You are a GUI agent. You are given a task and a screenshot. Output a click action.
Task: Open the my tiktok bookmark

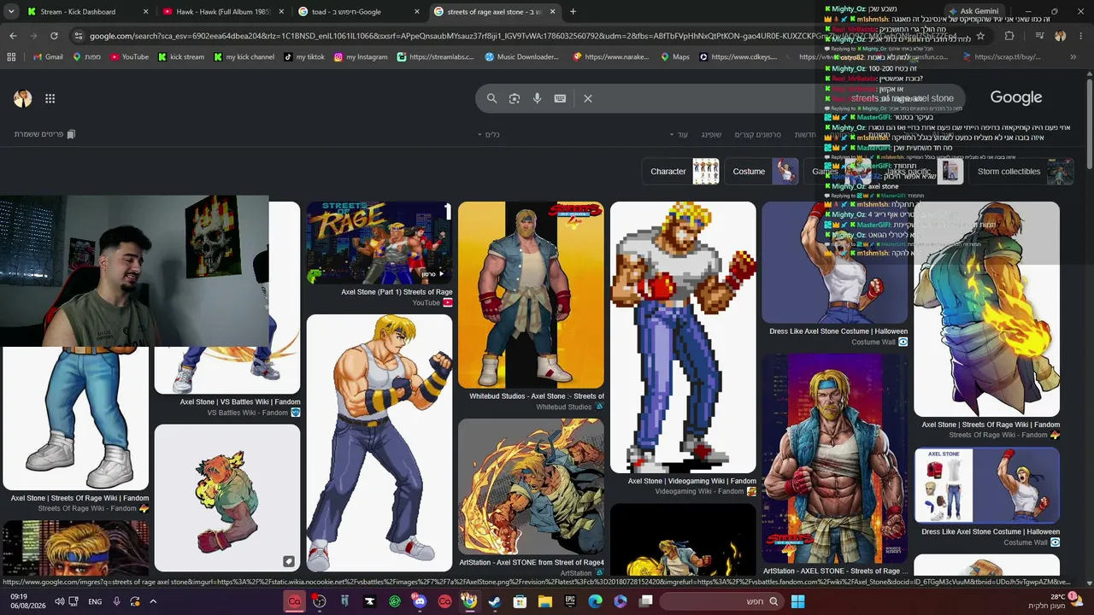point(303,56)
